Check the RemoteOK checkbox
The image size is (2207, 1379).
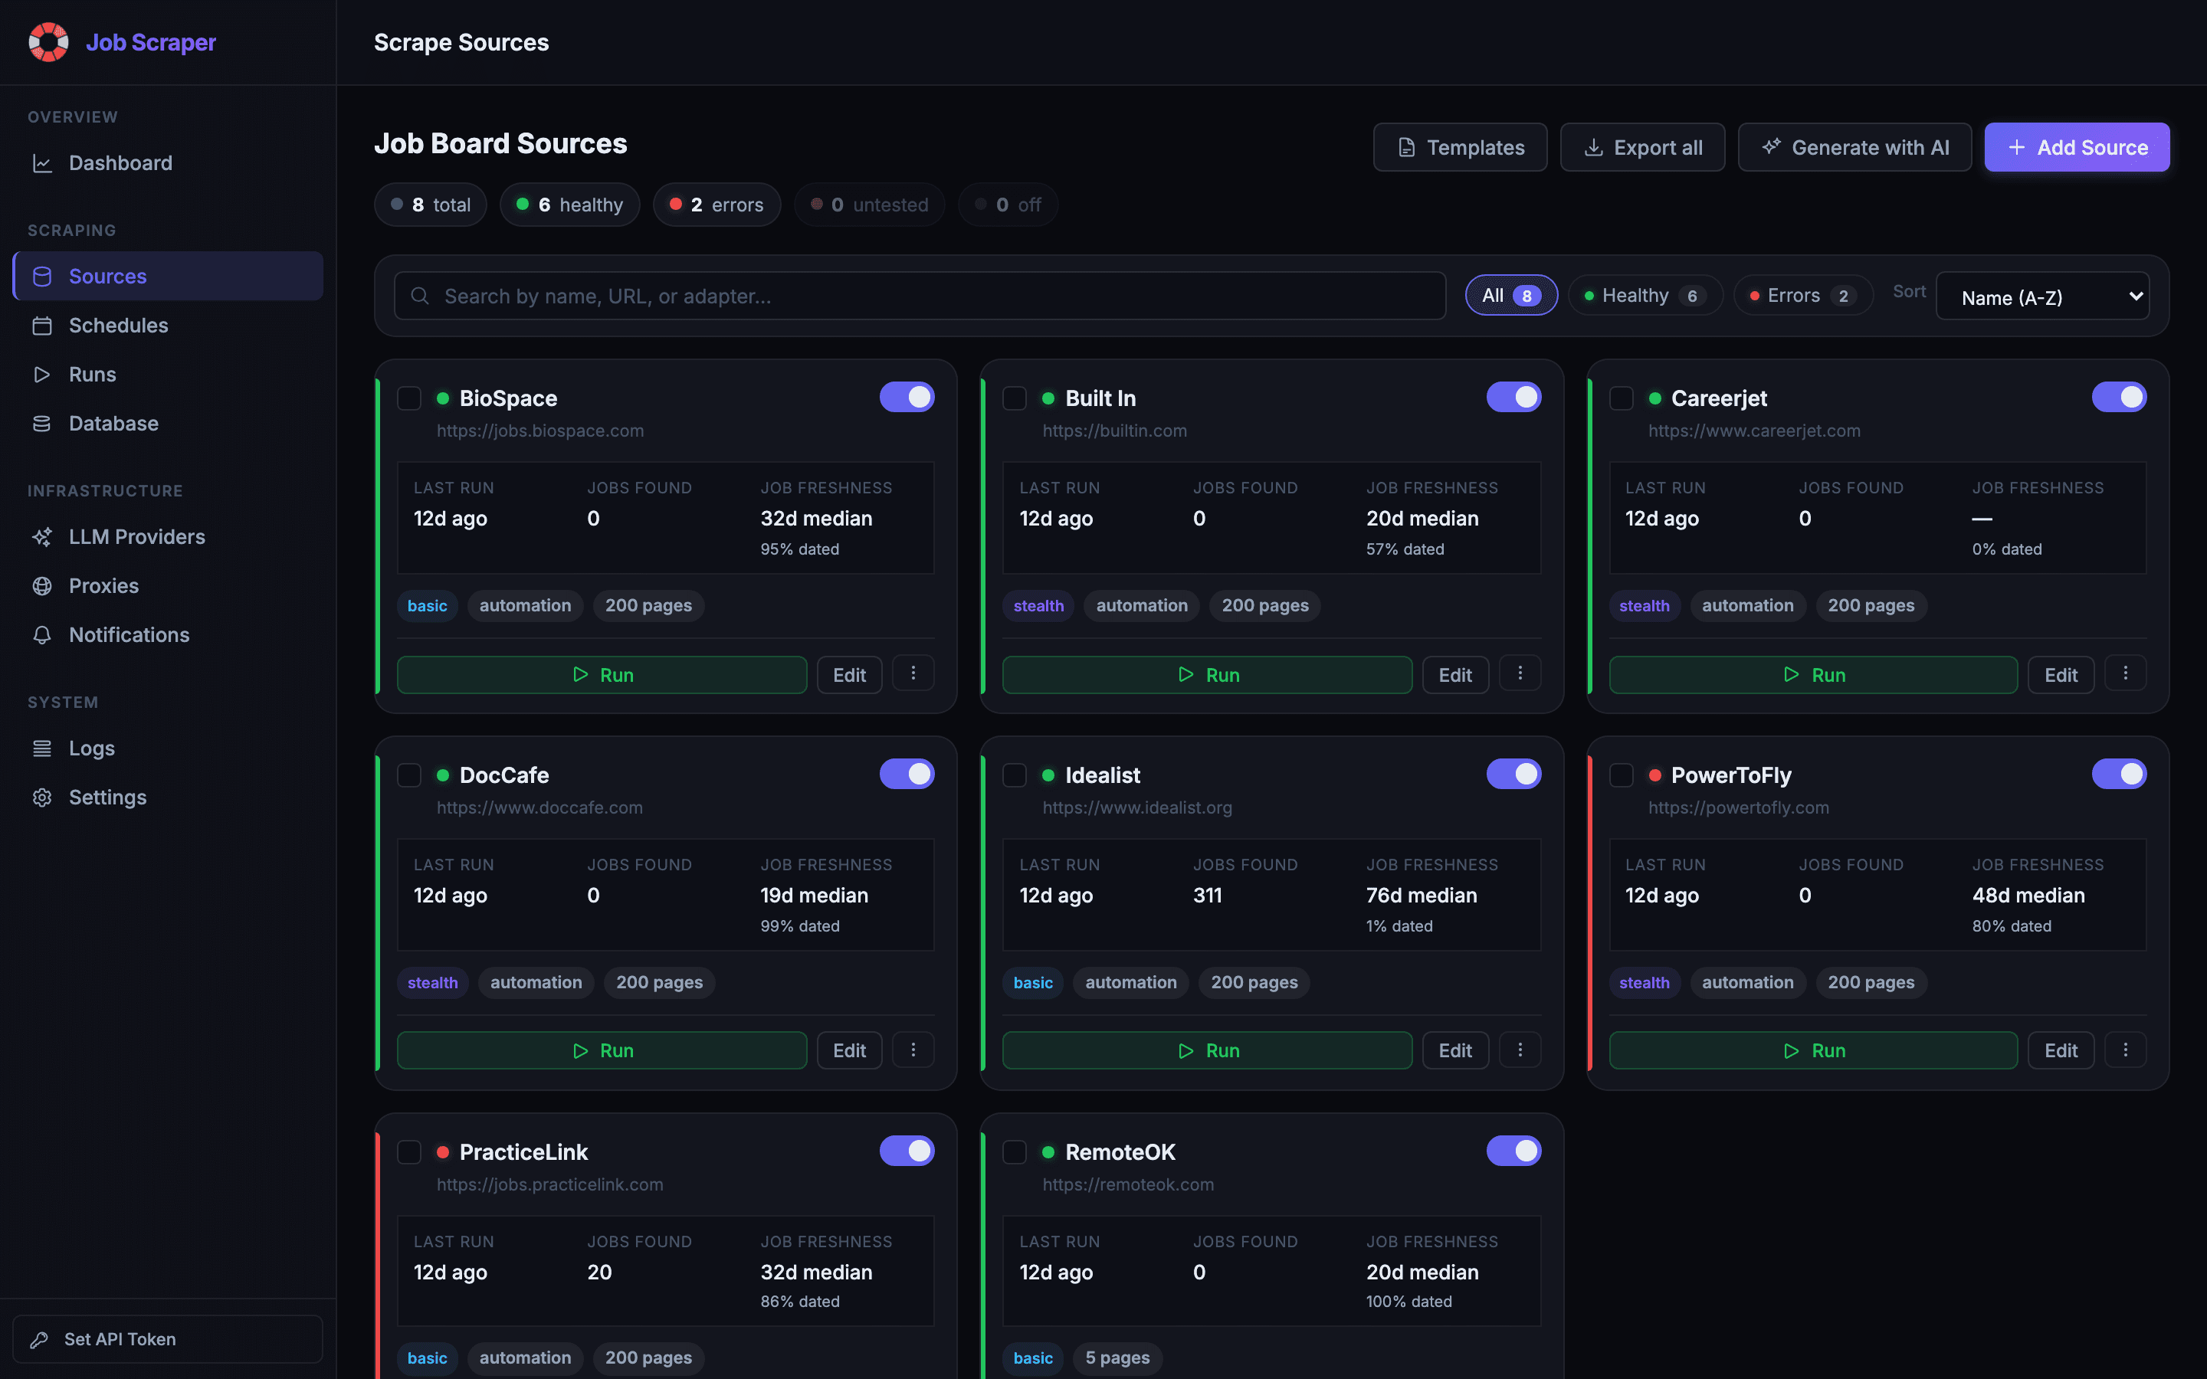click(1015, 1152)
